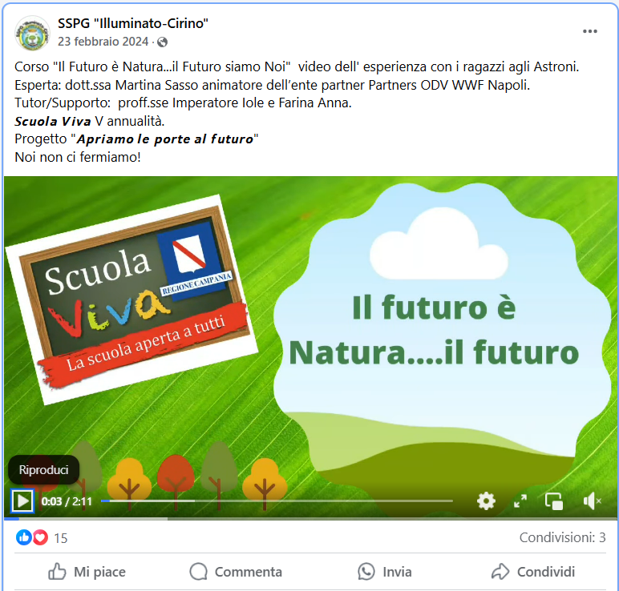Viewport: 619px width, 591px height.
Task: Click the heart reaction icon
Action: [x=40, y=537]
